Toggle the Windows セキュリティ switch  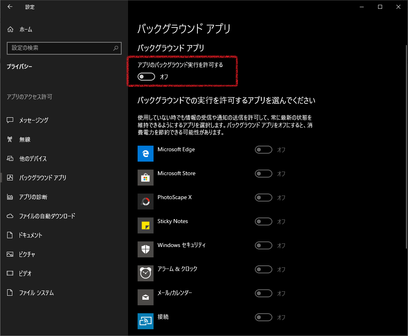tap(264, 245)
